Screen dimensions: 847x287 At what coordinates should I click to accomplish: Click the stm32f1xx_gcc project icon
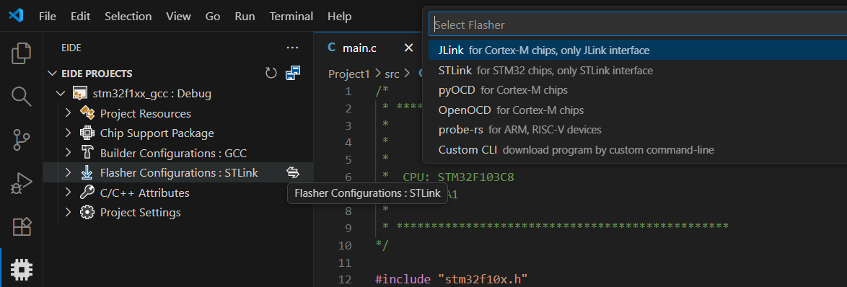pyautogui.click(x=80, y=93)
